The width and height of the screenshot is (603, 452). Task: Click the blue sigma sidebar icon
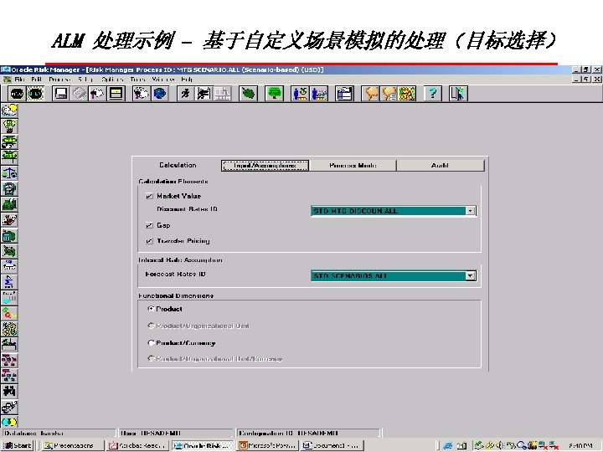click(9, 283)
